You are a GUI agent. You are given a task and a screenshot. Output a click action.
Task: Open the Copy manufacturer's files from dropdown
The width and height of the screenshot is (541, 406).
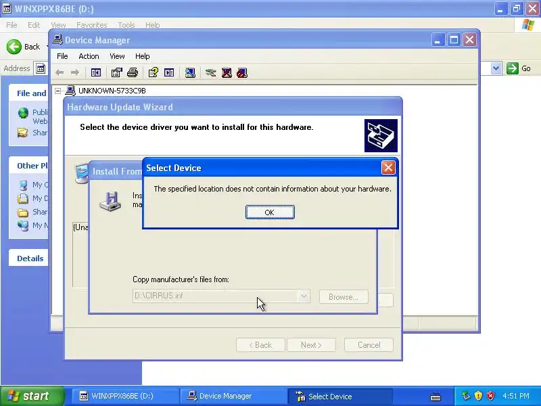(x=304, y=296)
